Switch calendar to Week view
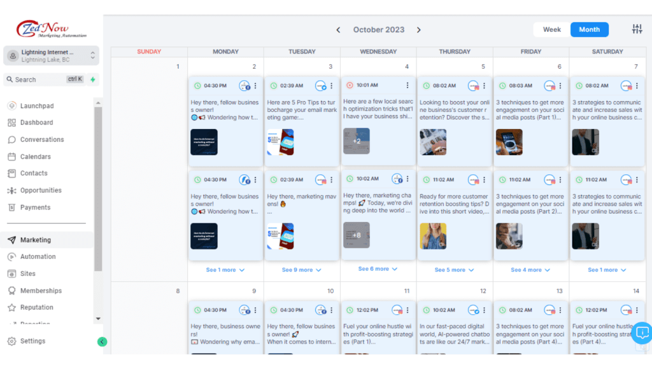652x367 pixels. tap(551, 29)
